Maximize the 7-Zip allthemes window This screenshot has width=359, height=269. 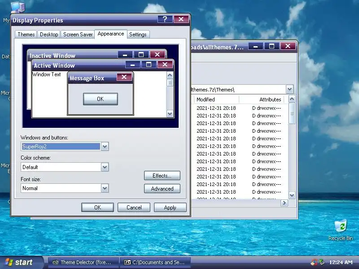pos(271,46)
